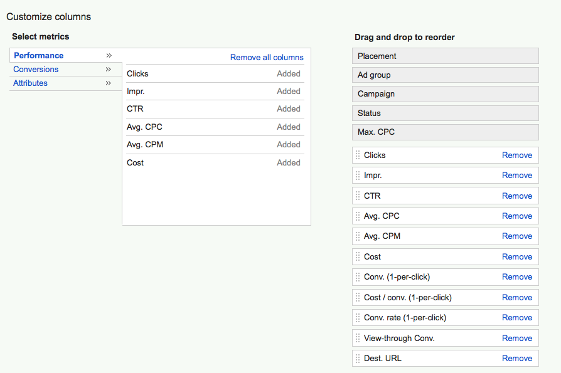Image resolution: width=561 pixels, height=373 pixels.
Task: Click the drag handle beside Avg. CPC column
Action: 358,216
